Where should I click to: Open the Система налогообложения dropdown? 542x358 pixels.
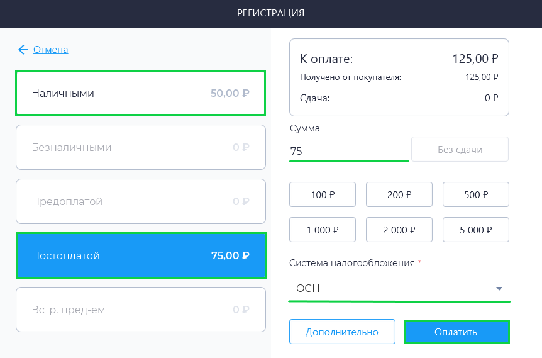pyautogui.click(x=399, y=288)
